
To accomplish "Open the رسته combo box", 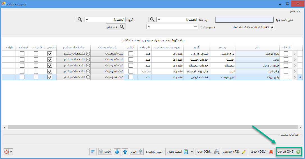I will pyautogui.click(x=177, y=20).
